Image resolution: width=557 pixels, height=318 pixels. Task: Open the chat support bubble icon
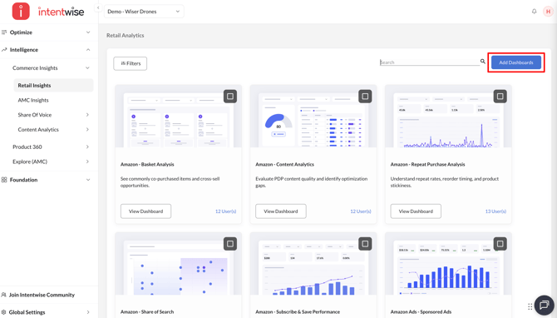coord(544,306)
